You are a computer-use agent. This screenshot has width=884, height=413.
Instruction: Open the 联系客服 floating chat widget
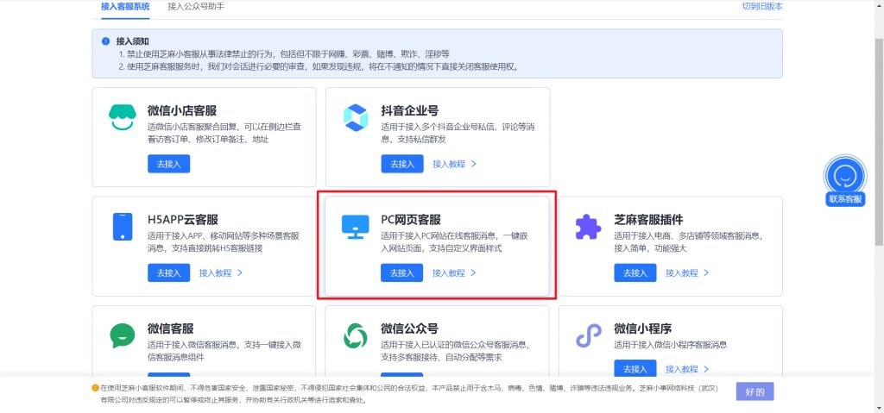point(845,180)
